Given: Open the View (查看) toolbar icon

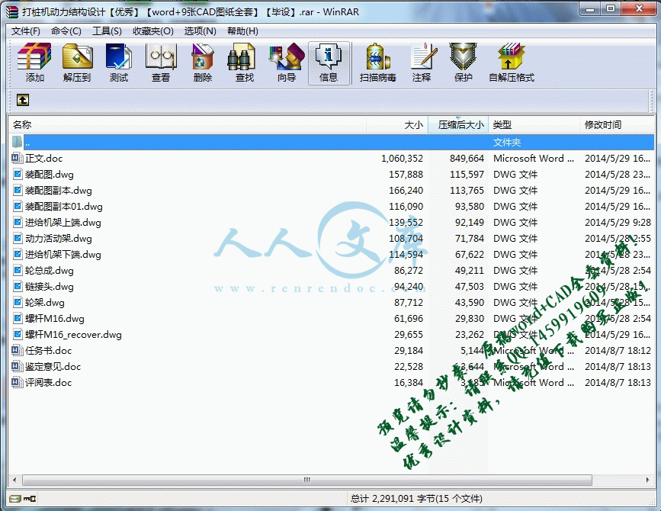Looking at the screenshot, I should tap(161, 63).
